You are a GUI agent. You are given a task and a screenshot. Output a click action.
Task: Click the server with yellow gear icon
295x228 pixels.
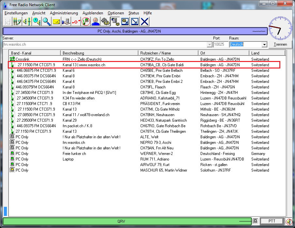click(x=115, y=22)
